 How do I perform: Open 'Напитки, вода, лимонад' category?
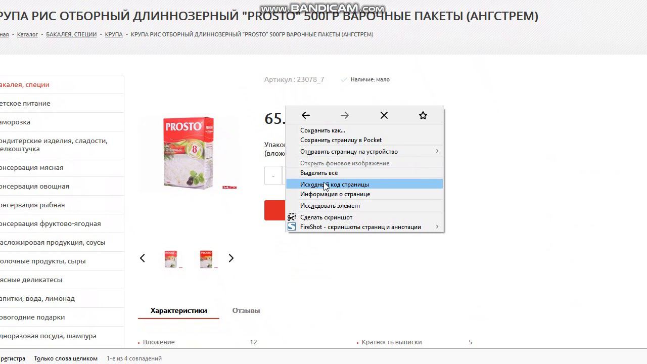click(x=62, y=298)
